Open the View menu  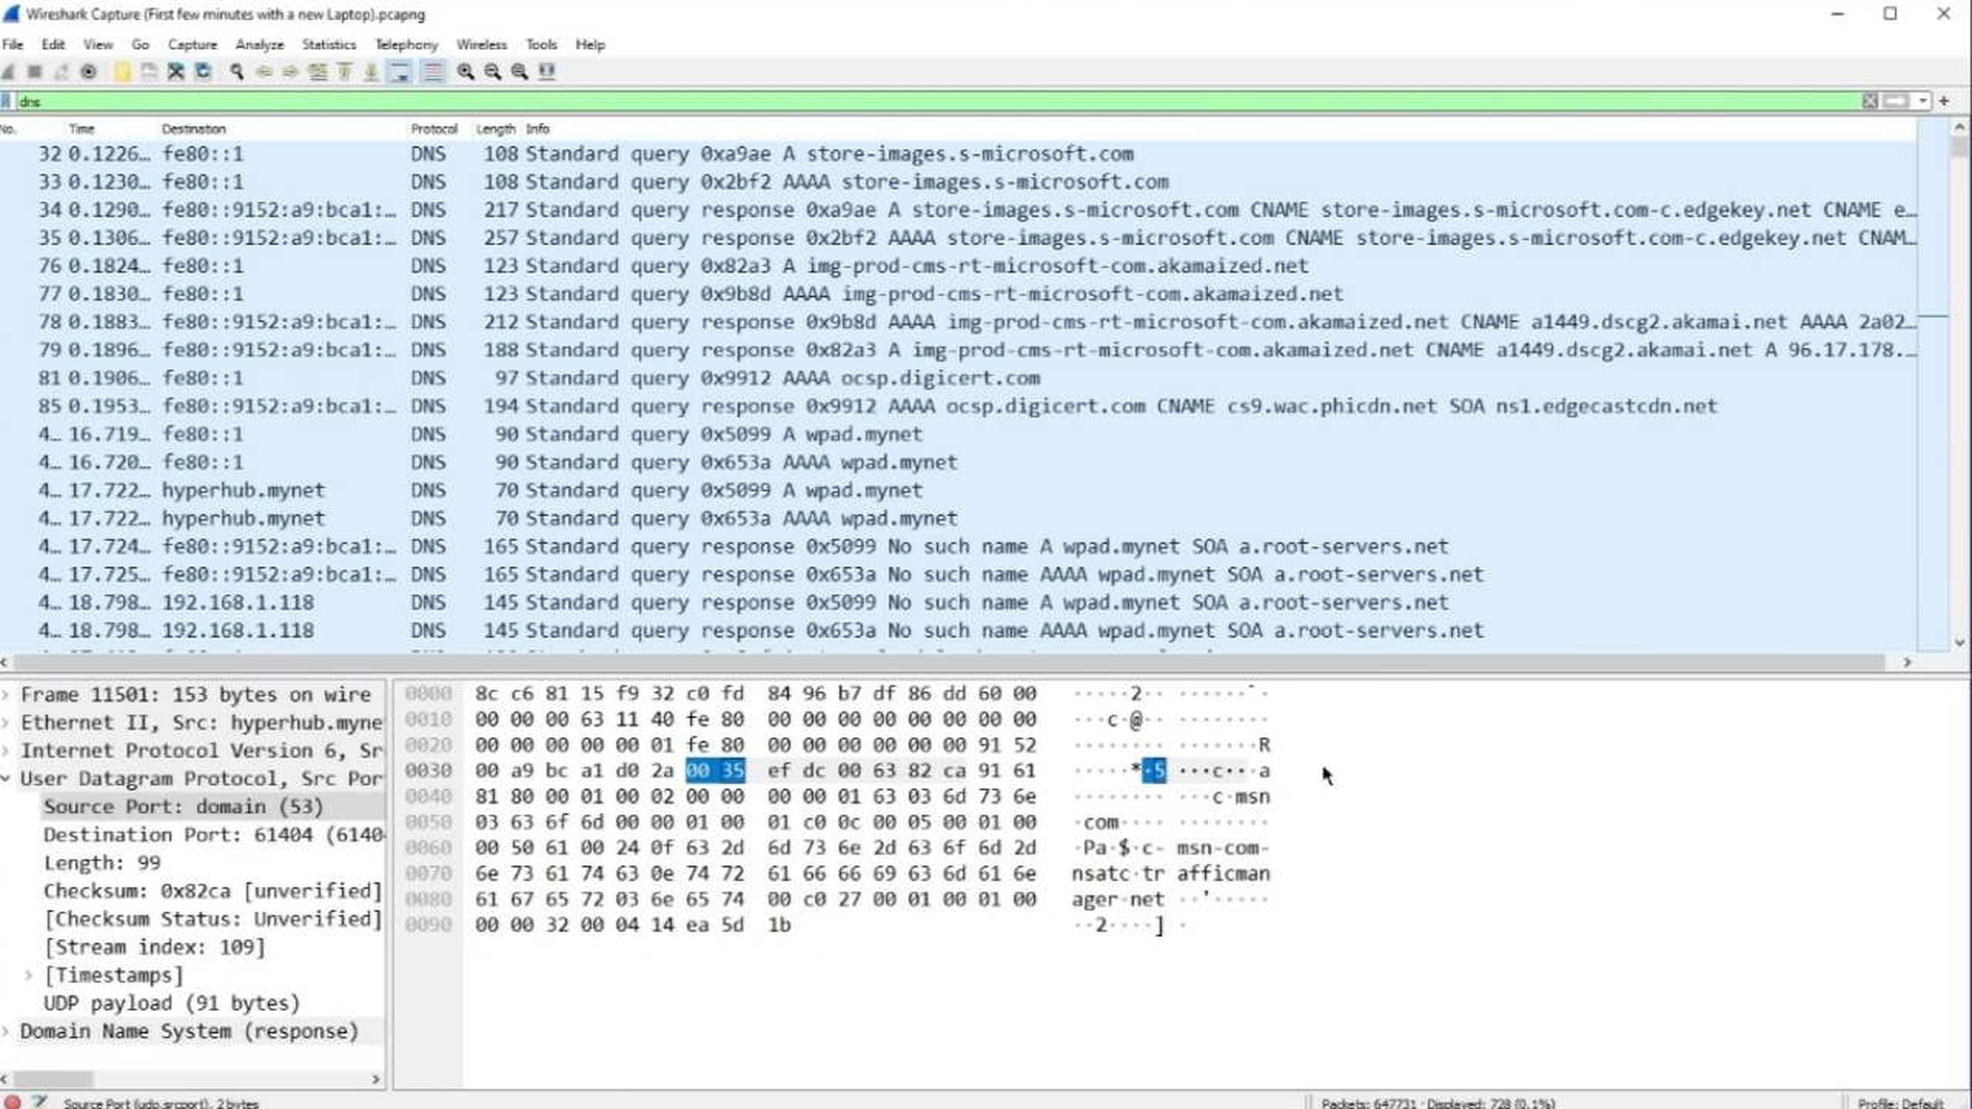(98, 44)
